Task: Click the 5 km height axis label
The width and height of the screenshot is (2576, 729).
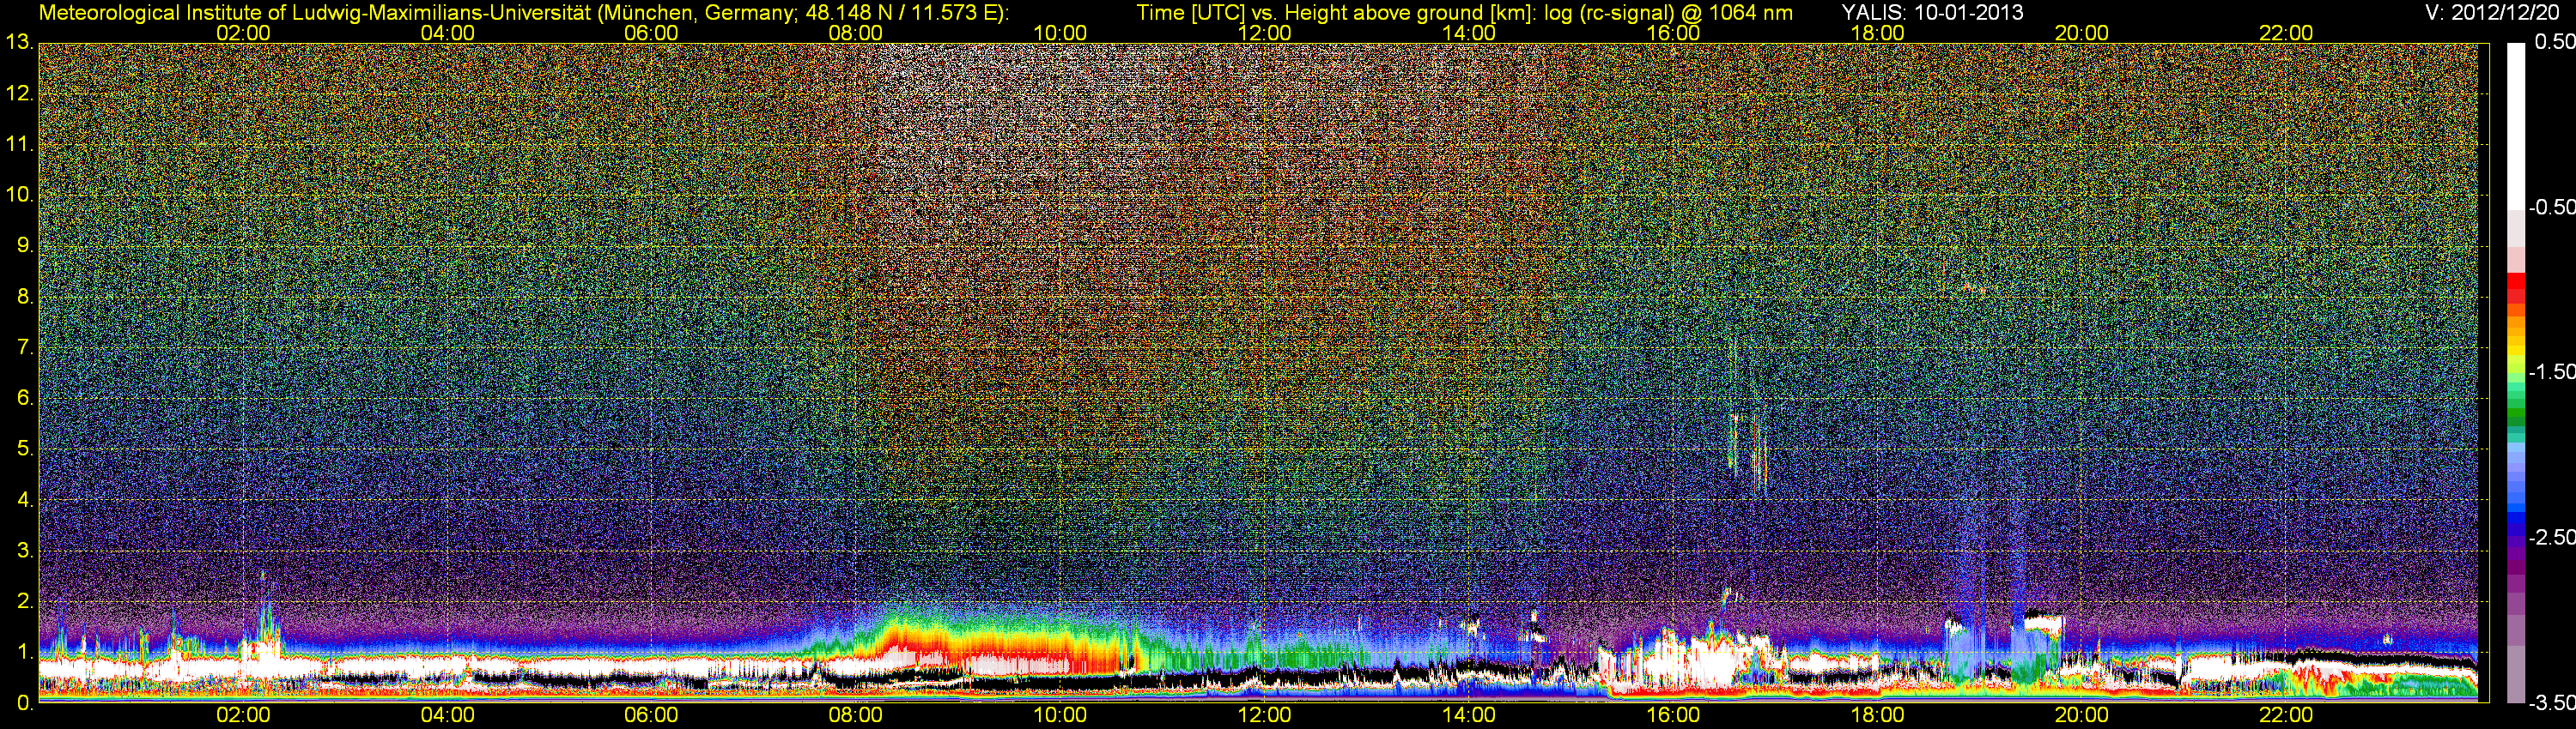Action: coord(24,449)
